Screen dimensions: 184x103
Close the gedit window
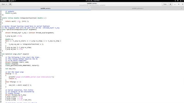coord(183,4)
